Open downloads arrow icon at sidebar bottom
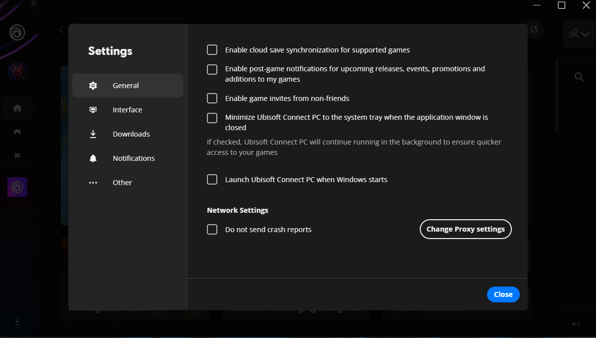The width and height of the screenshot is (596, 338). 17,322
